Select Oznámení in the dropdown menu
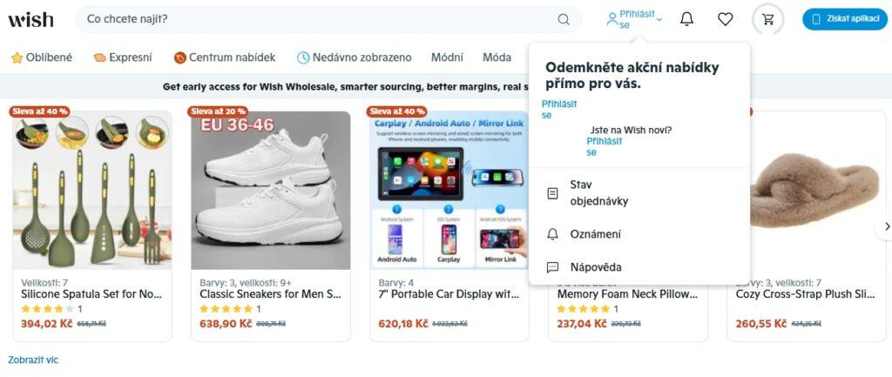Screen dimensions: 892x377 pos(595,234)
